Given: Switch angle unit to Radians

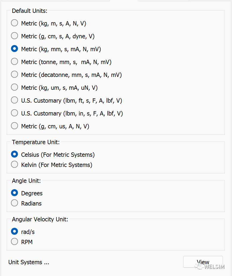Looking at the screenshot, I should click(14, 203).
